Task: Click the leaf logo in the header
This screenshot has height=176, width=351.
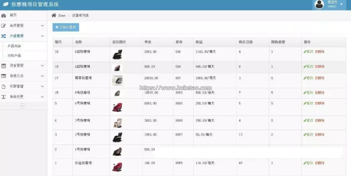Action: click(6, 4)
